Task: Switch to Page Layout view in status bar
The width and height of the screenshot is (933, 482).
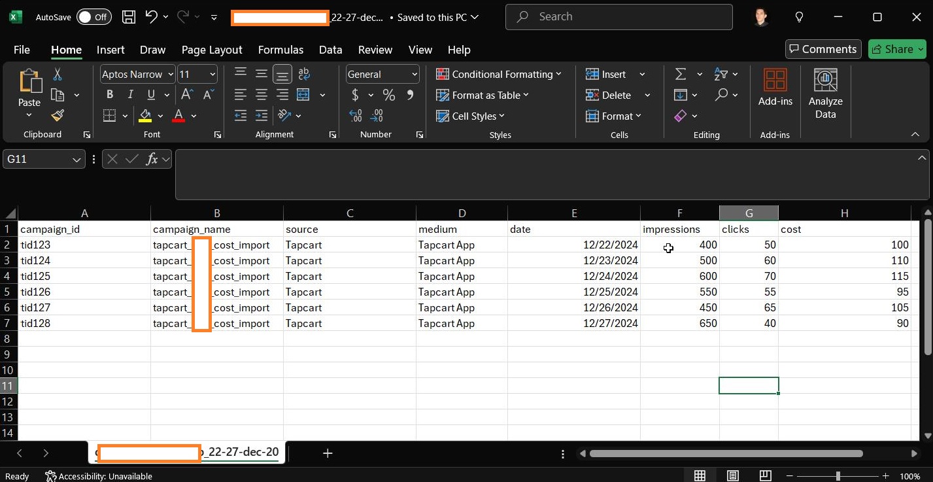Action: coord(733,475)
